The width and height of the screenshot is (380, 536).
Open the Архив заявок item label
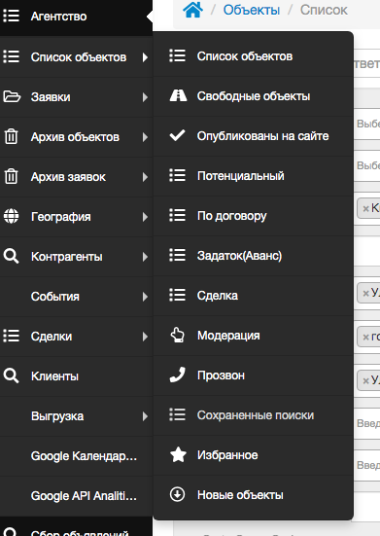click(68, 177)
